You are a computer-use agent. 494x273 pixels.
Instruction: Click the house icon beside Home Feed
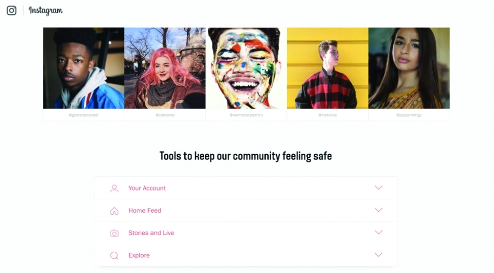115,211
